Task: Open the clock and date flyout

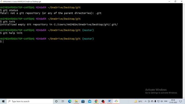Action: (x=173, y=101)
